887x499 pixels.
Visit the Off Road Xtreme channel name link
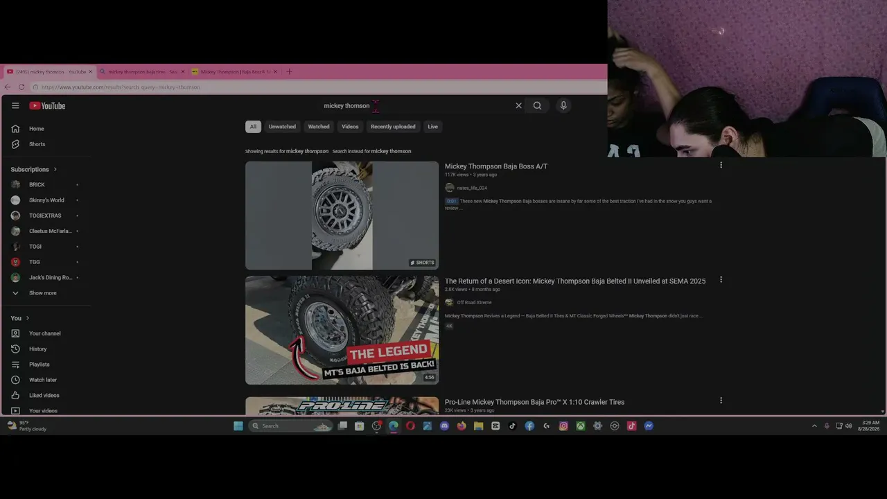coord(475,302)
